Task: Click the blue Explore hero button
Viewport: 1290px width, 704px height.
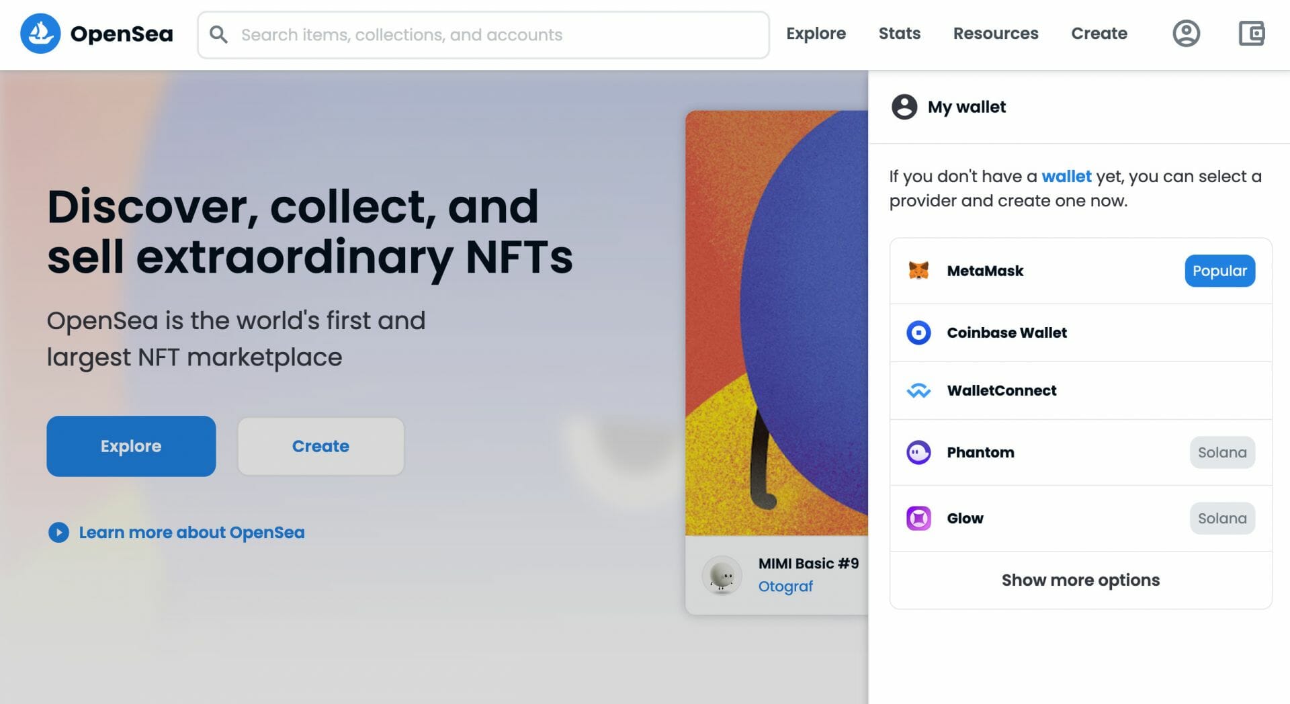Action: point(131,446)
